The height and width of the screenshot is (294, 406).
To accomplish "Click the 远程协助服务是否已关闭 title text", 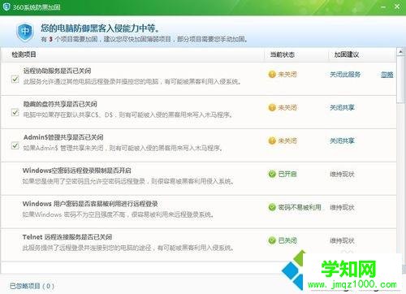I will click(x=57, y=71).
